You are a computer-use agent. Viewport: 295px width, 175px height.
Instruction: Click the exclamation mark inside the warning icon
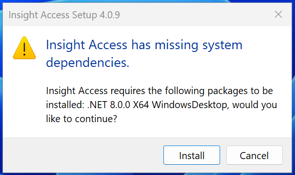coord(24,49)
